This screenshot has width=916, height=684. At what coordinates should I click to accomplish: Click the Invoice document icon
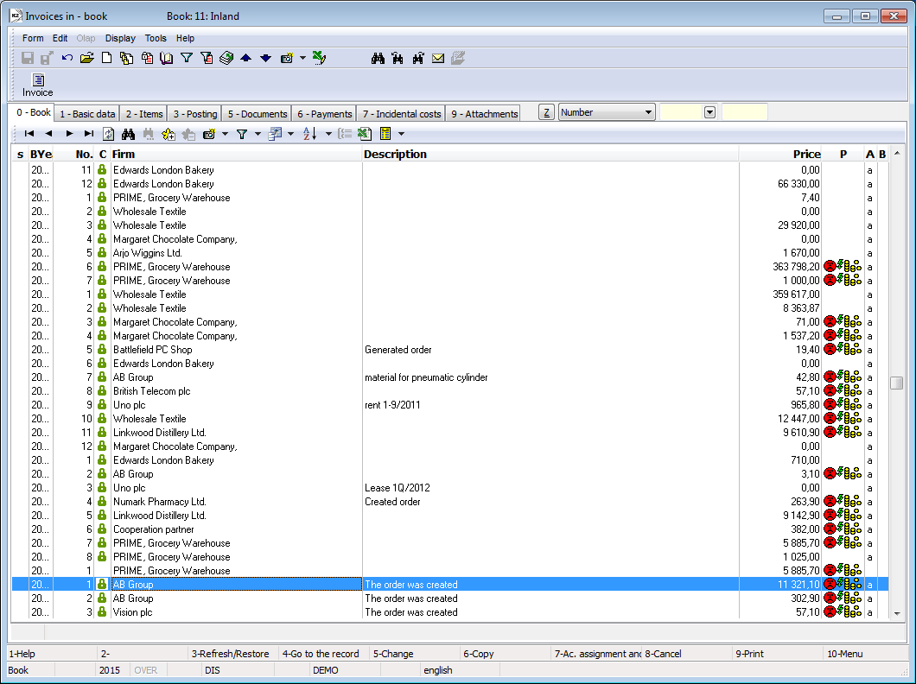(x=38, y=85)
